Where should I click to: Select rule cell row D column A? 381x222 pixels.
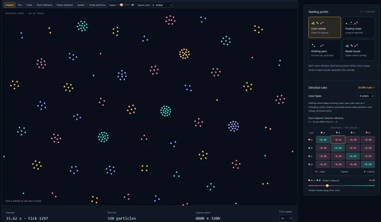tap(323, 164)
